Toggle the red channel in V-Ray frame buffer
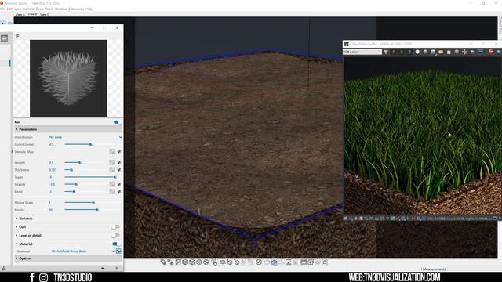502x282 pixels. [394, 52]
